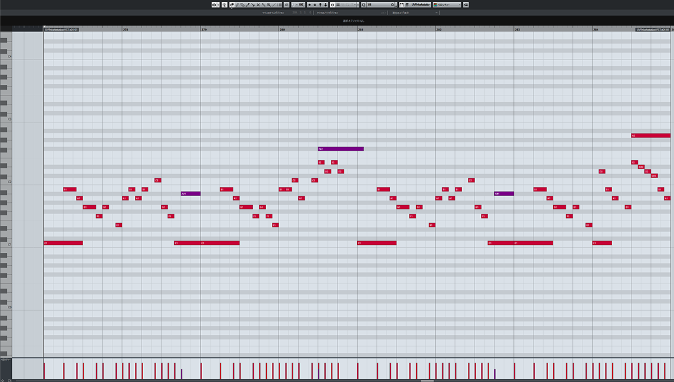Click the snap type icon next to snap toggle
Screen dimensions: 674x382
338,4
